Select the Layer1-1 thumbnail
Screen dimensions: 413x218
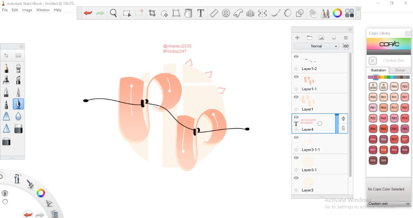click(x=308, y=80)
